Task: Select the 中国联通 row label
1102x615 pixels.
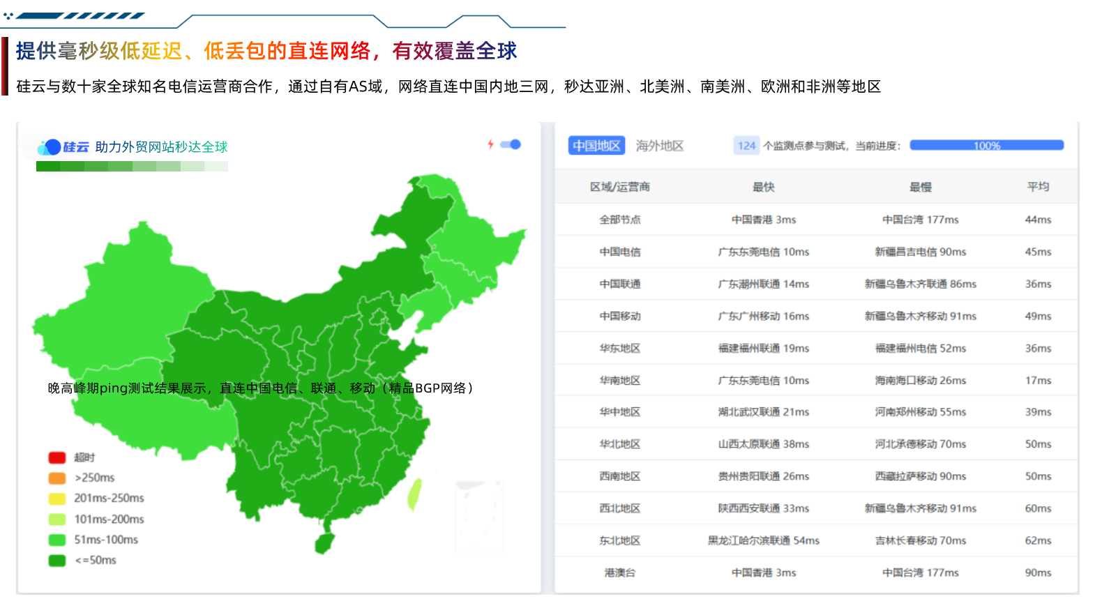Action: pyautogui.click(x=619, y=284)
